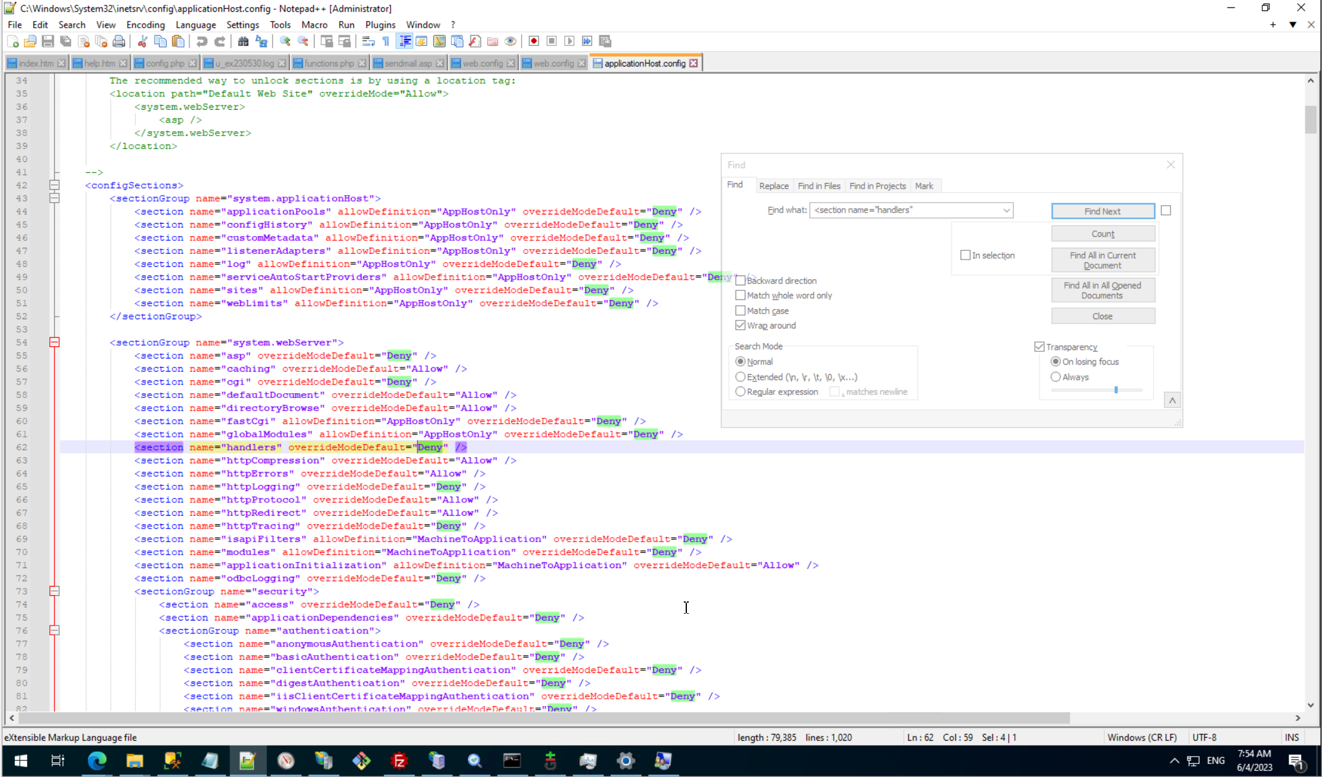Open the Plugins menu

coord(380,25)
